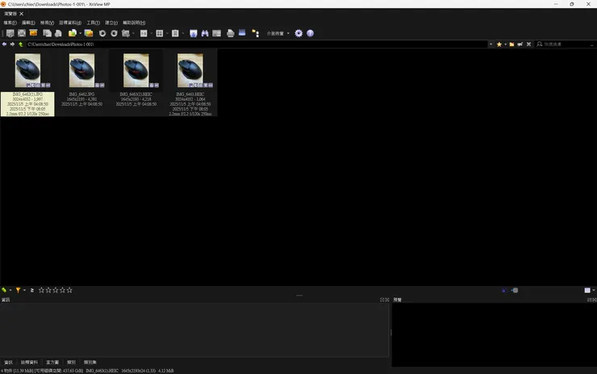Open the 詮釋資料 (Metadata) menu
The image size is (597, 374).
70,23
